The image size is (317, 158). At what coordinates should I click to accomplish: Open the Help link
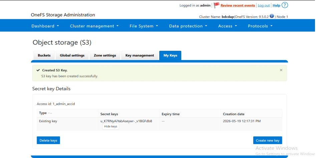(x=276, y=5)
